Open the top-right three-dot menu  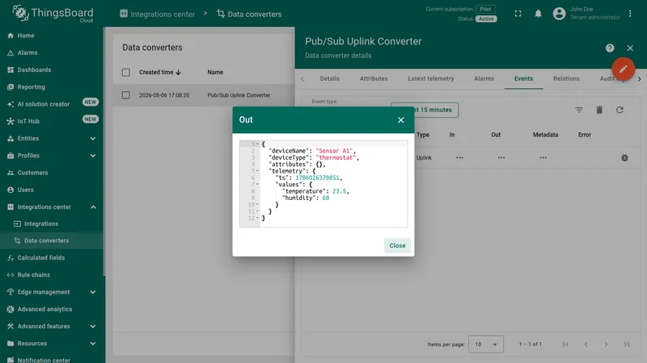pos(630,14)
